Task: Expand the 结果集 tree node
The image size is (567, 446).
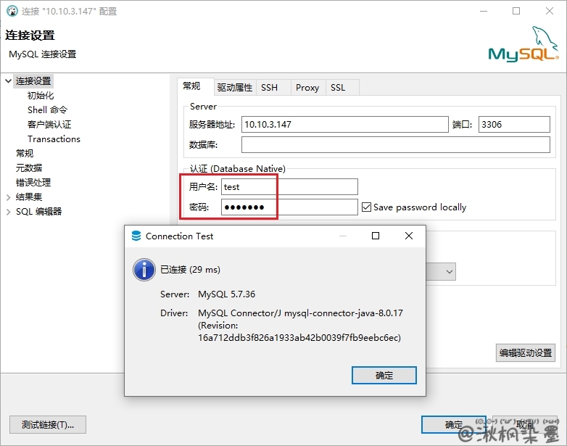Action: (x=9, y=197)
